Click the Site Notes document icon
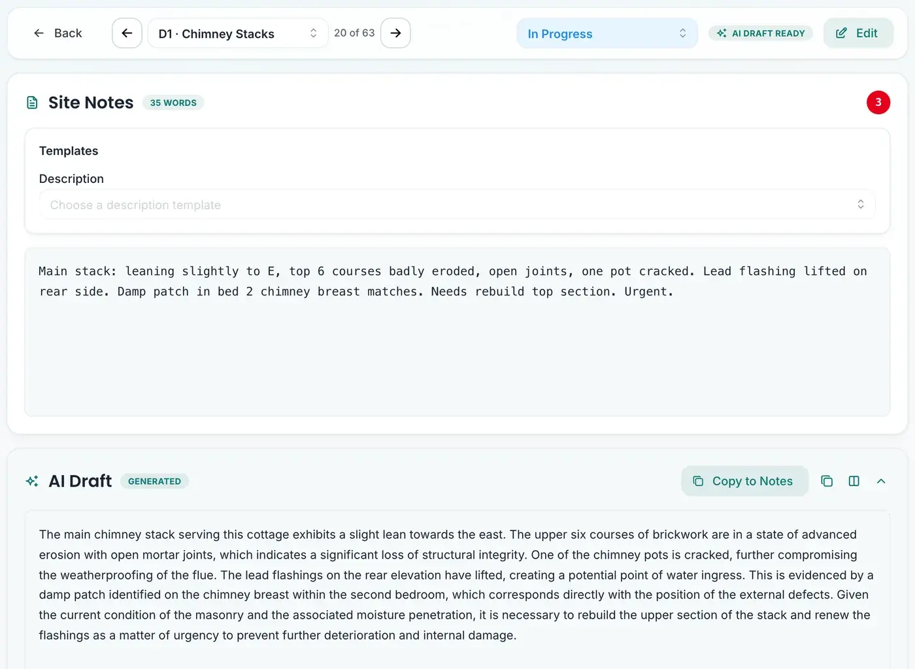 [x=32, y=103]
